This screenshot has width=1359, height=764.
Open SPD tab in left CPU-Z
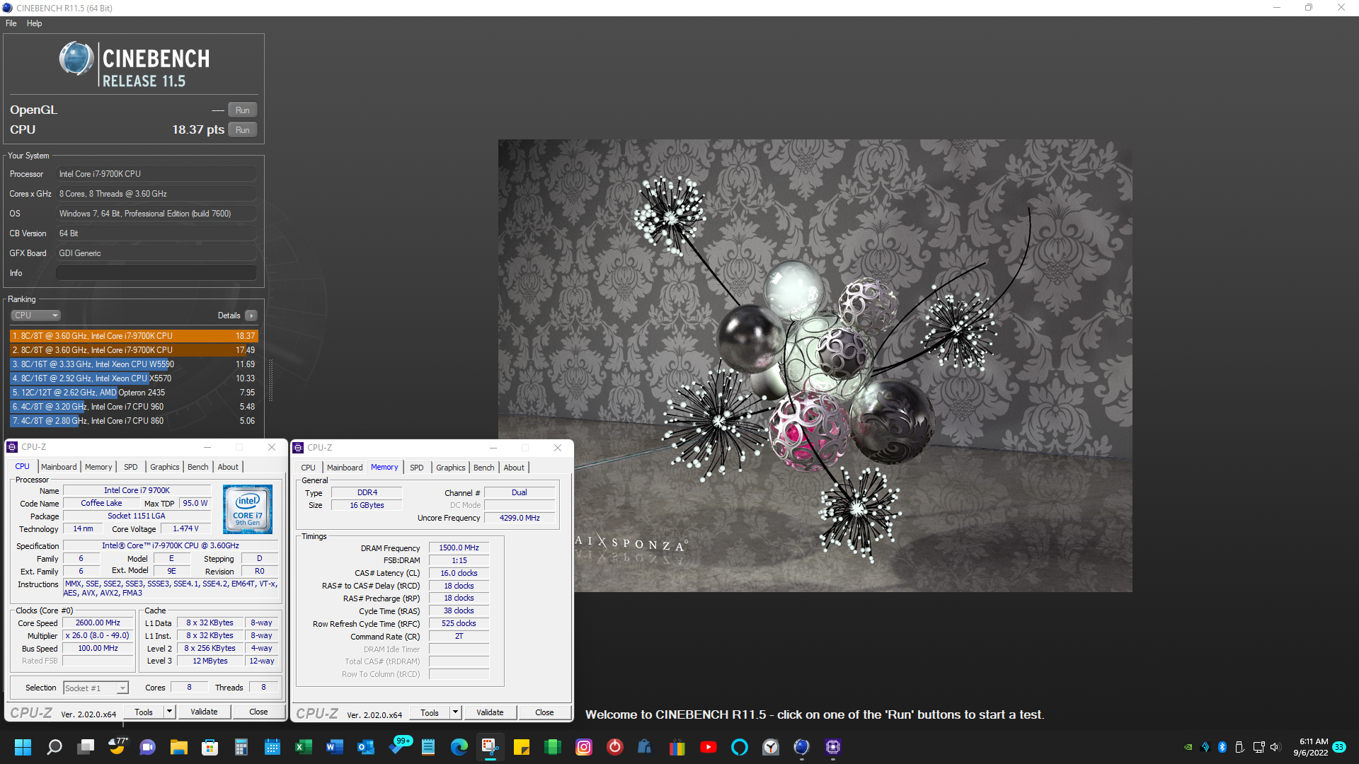point(131,467)
